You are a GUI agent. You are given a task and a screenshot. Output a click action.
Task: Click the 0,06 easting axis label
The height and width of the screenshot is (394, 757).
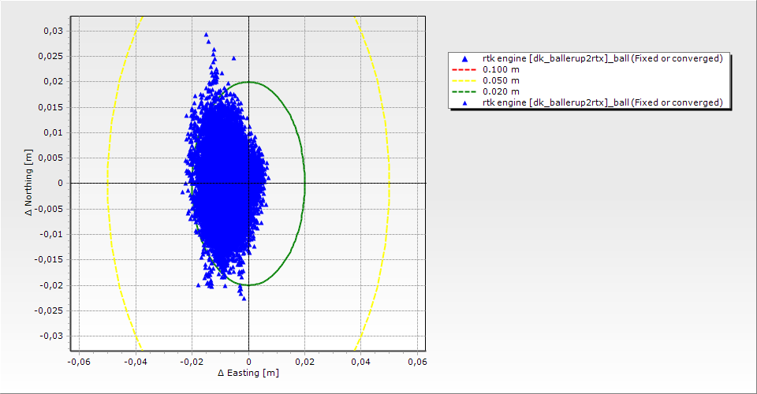pos(418,362)
